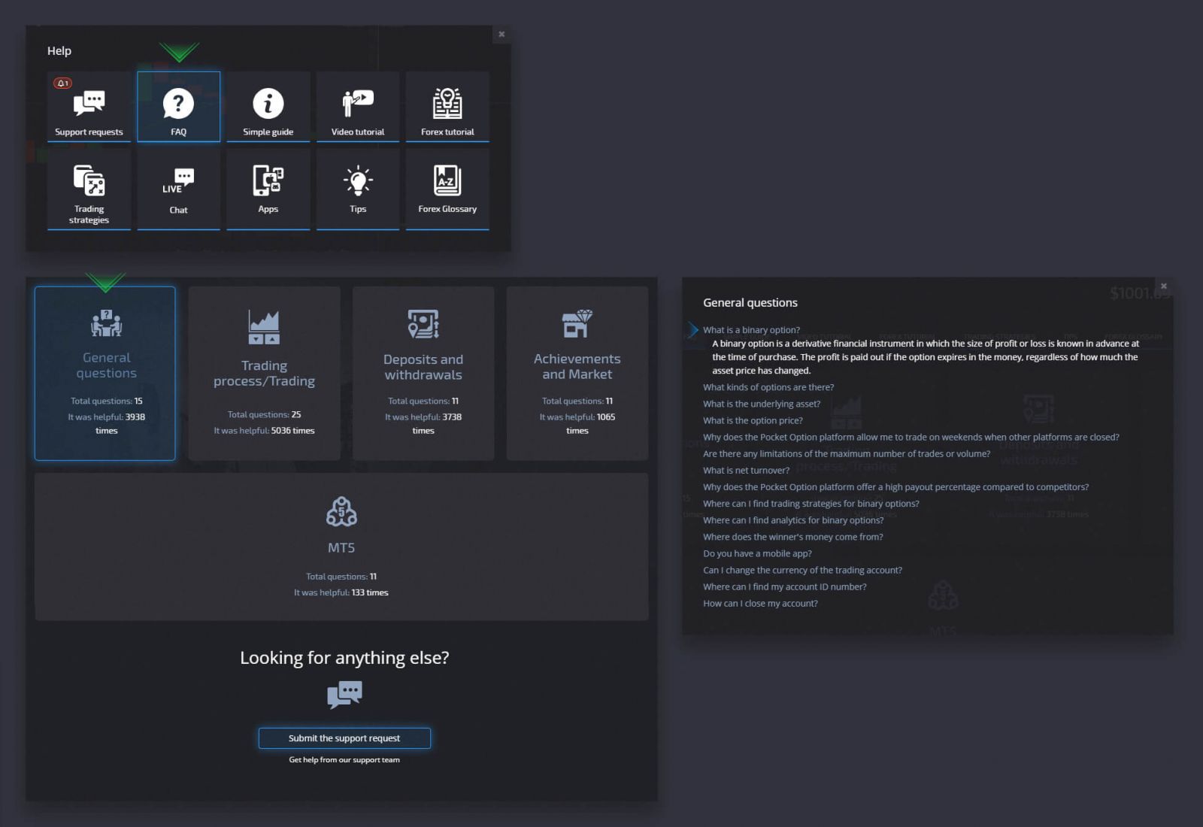1203x827 pixels.
Task: Open 'Do you have a mobile app?' question
Action: click(757, 553)
